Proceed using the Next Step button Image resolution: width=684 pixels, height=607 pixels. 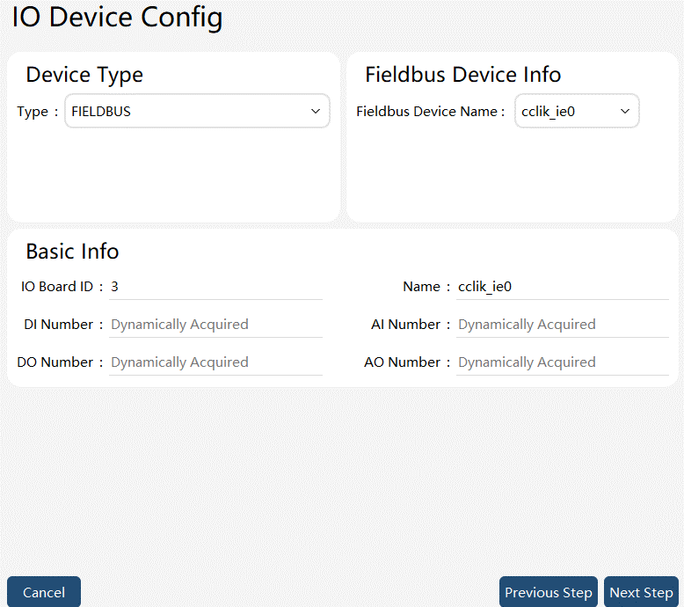tap(641, 592)
